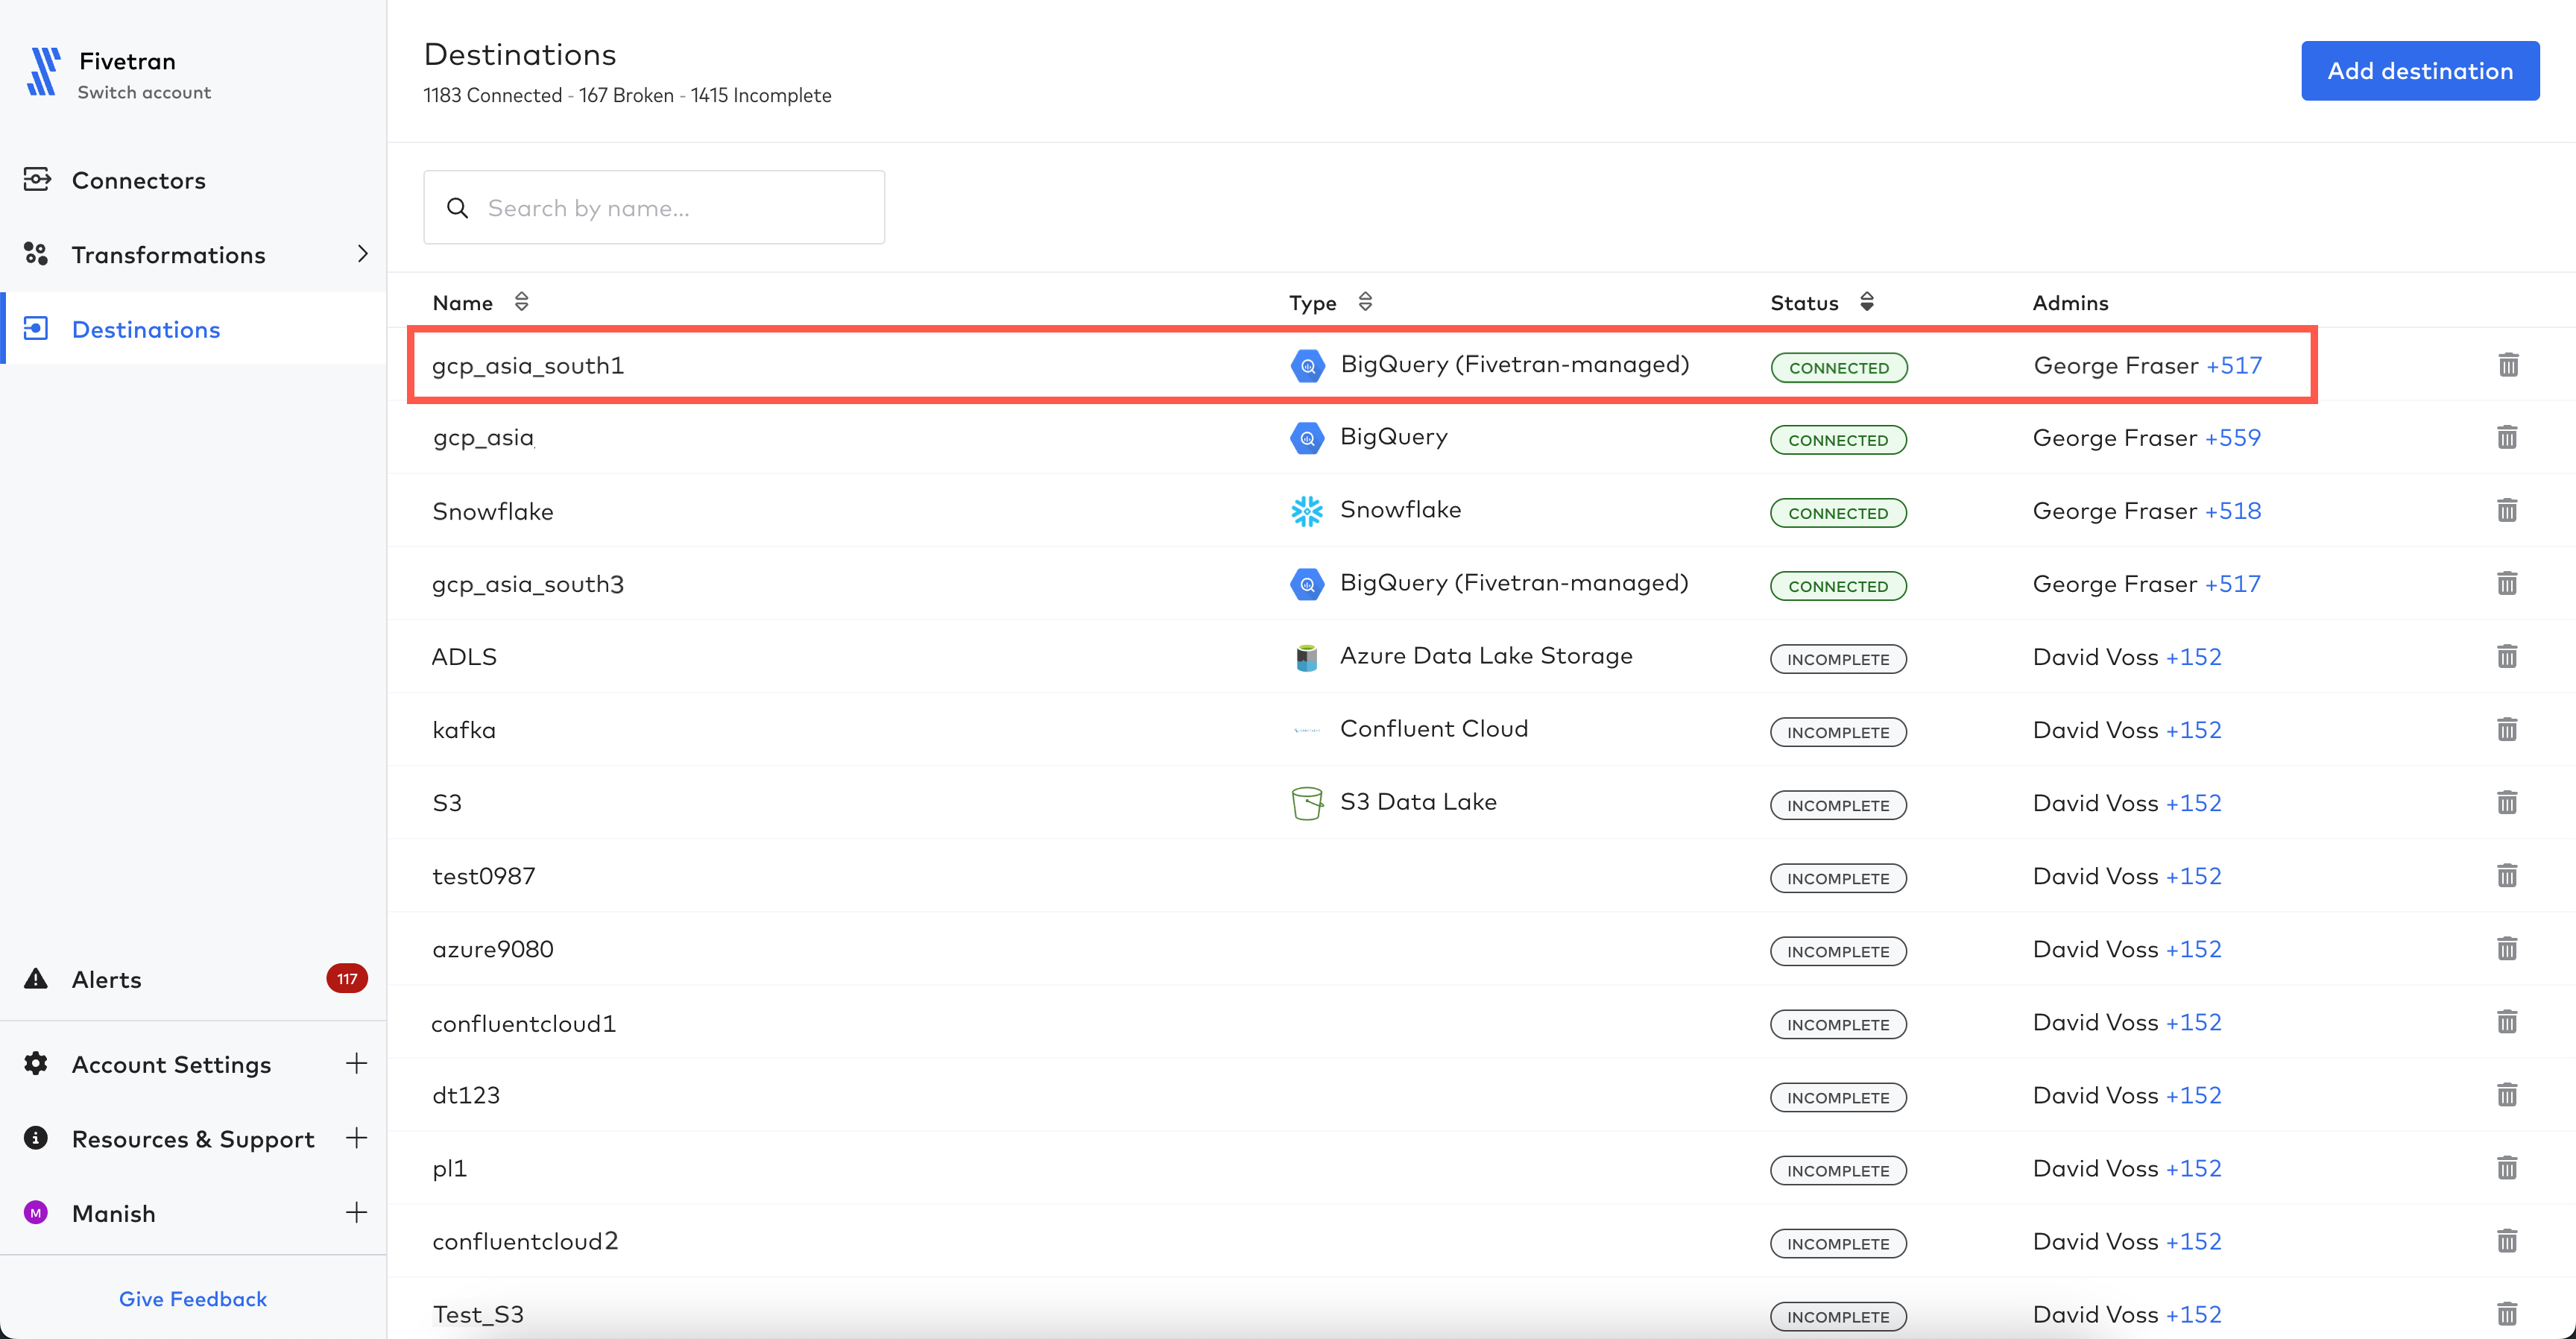Click CONNECTED status badge for Snowflake

pos(1838,513)
